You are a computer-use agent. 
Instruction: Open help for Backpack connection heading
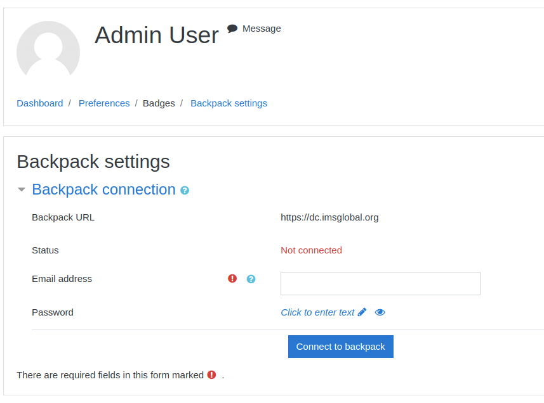[185, 191]
